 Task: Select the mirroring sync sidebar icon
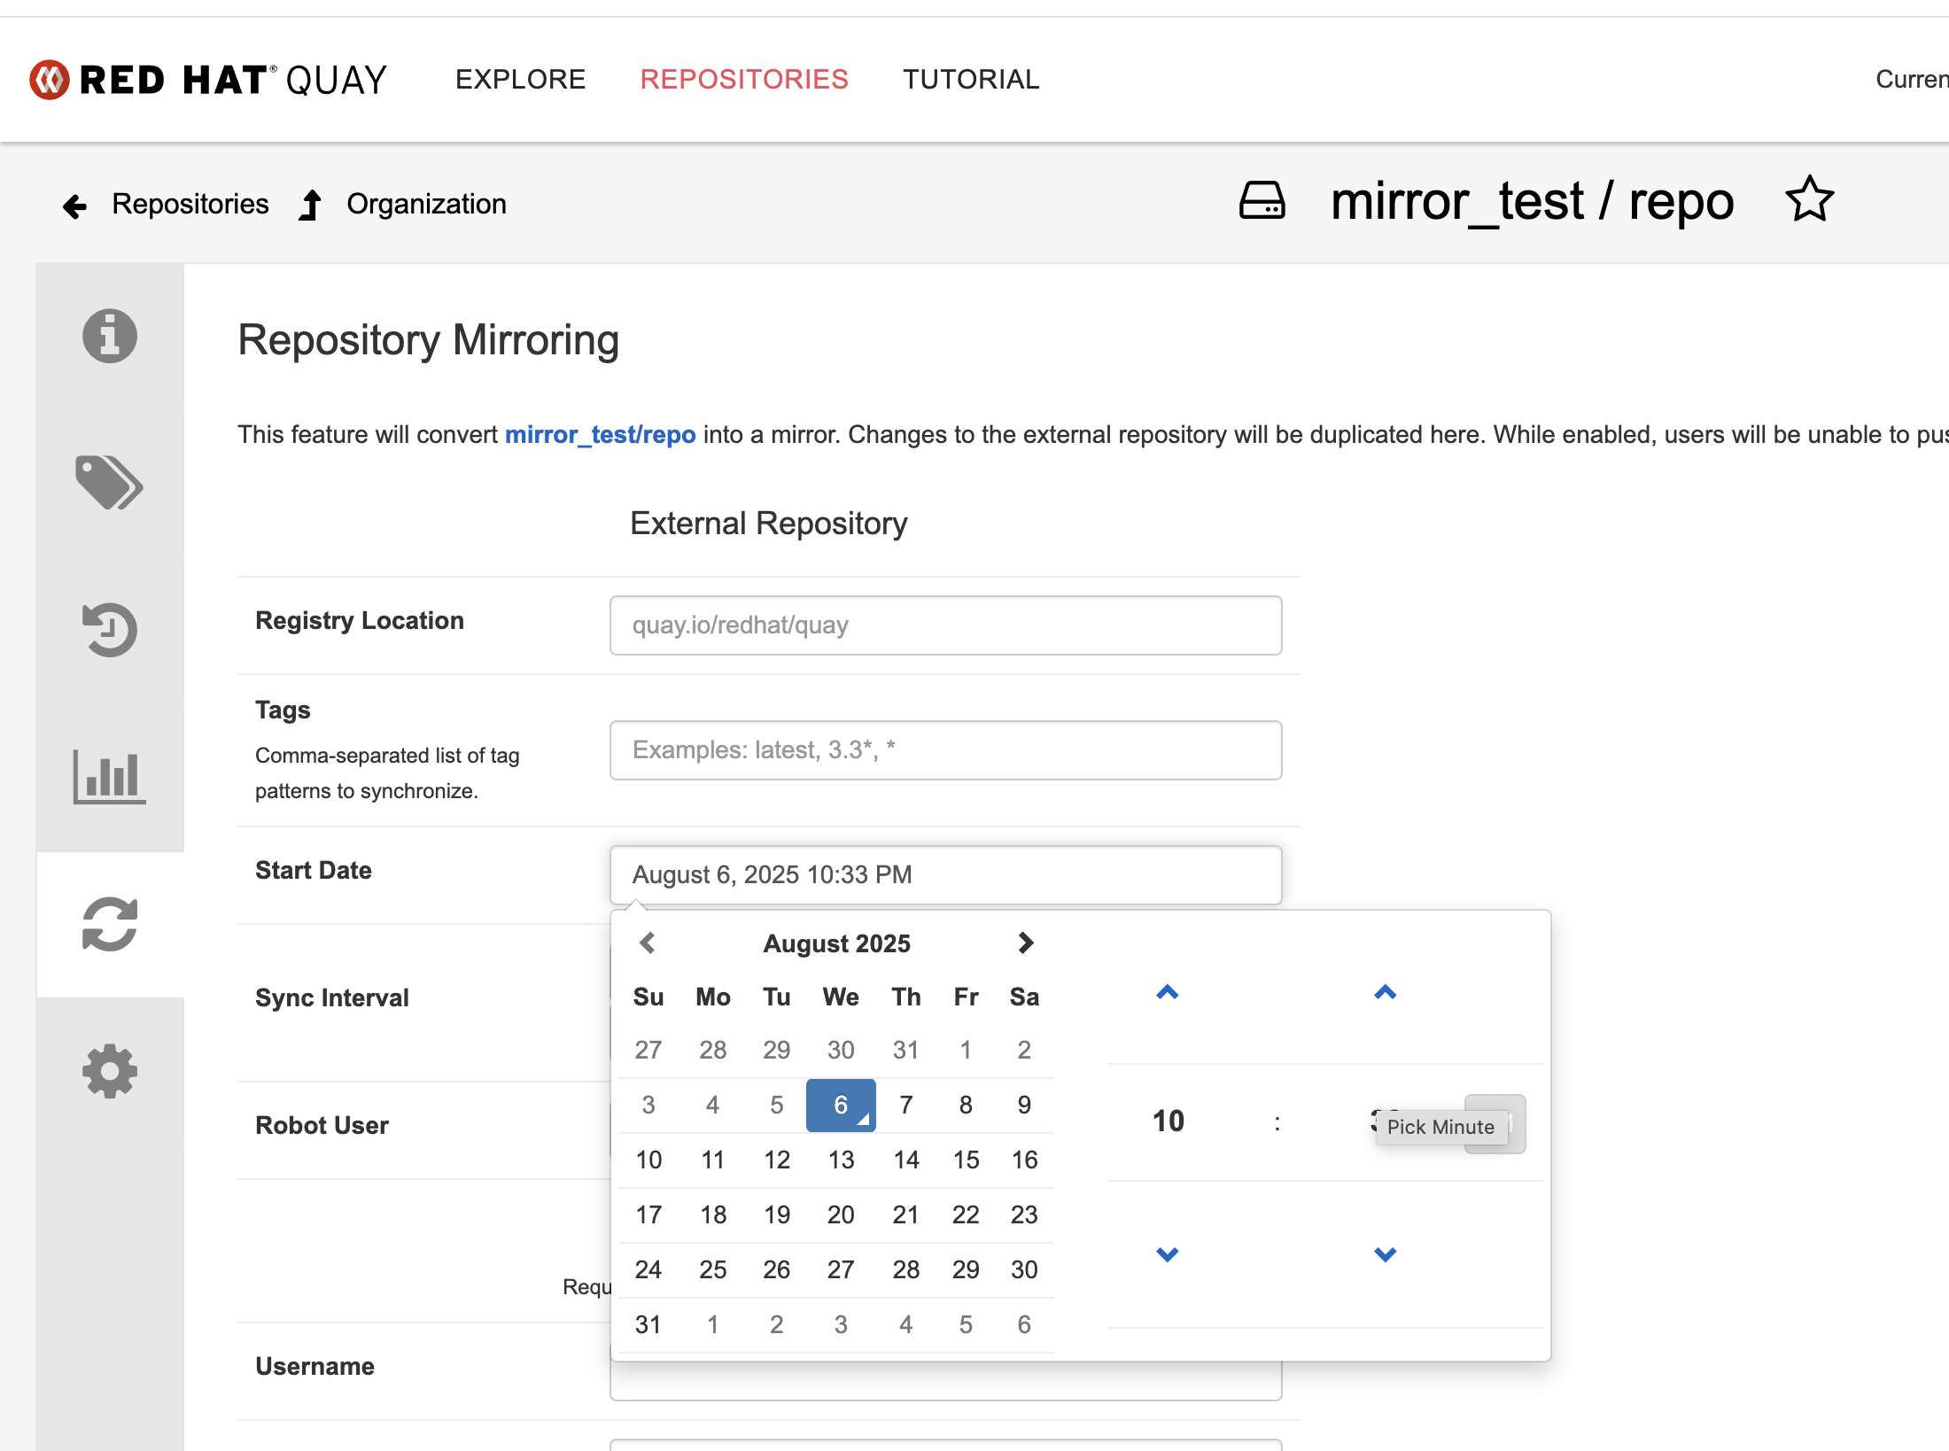(110, 924)
